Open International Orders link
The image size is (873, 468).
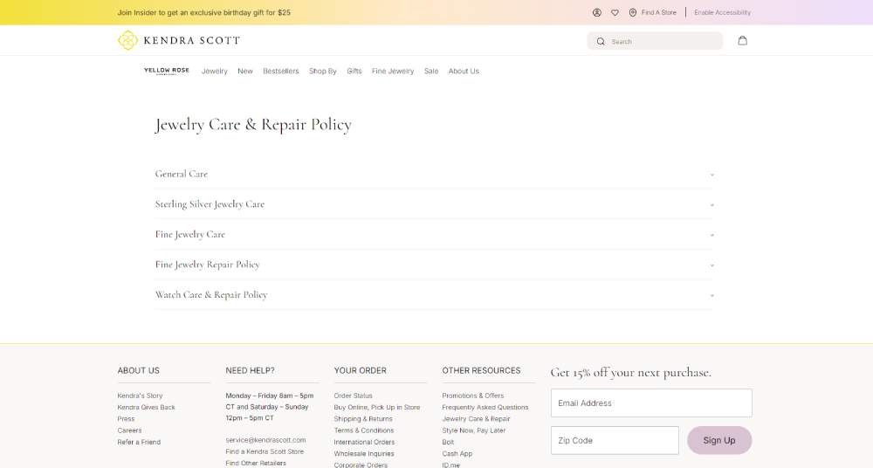pyautogui.click(x=364, y=443)
